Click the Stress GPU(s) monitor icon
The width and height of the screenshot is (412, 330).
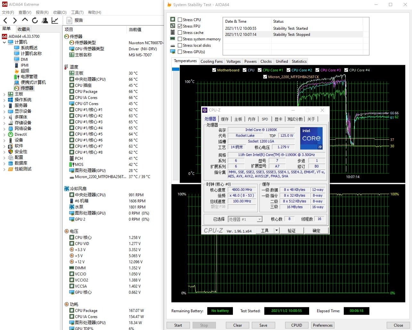[173, 52]
